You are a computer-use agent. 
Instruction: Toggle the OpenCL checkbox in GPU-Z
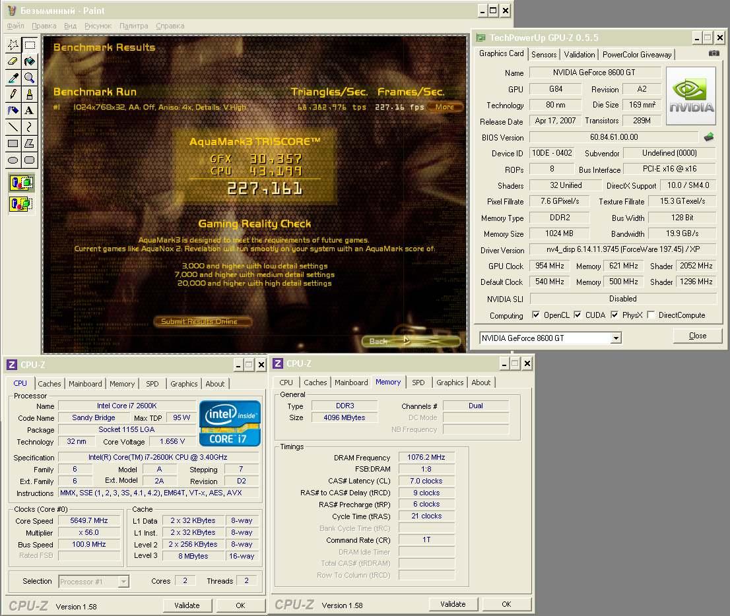pyautogui.click(x=536, y=315)
